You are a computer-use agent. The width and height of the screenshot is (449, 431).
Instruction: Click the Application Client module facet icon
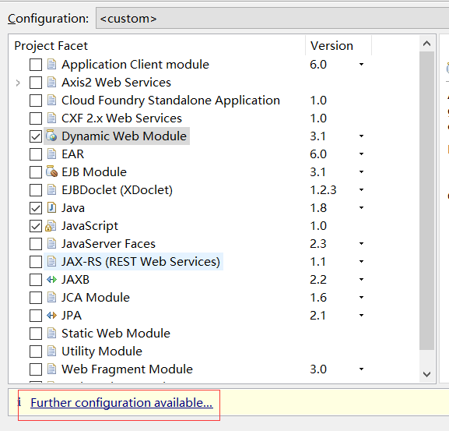pyautogui.click(x=51, y=64)
